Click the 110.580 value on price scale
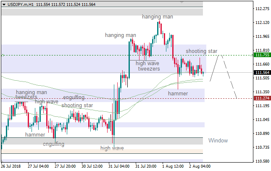The image size is (271, 171). click(x=262, y=161)
